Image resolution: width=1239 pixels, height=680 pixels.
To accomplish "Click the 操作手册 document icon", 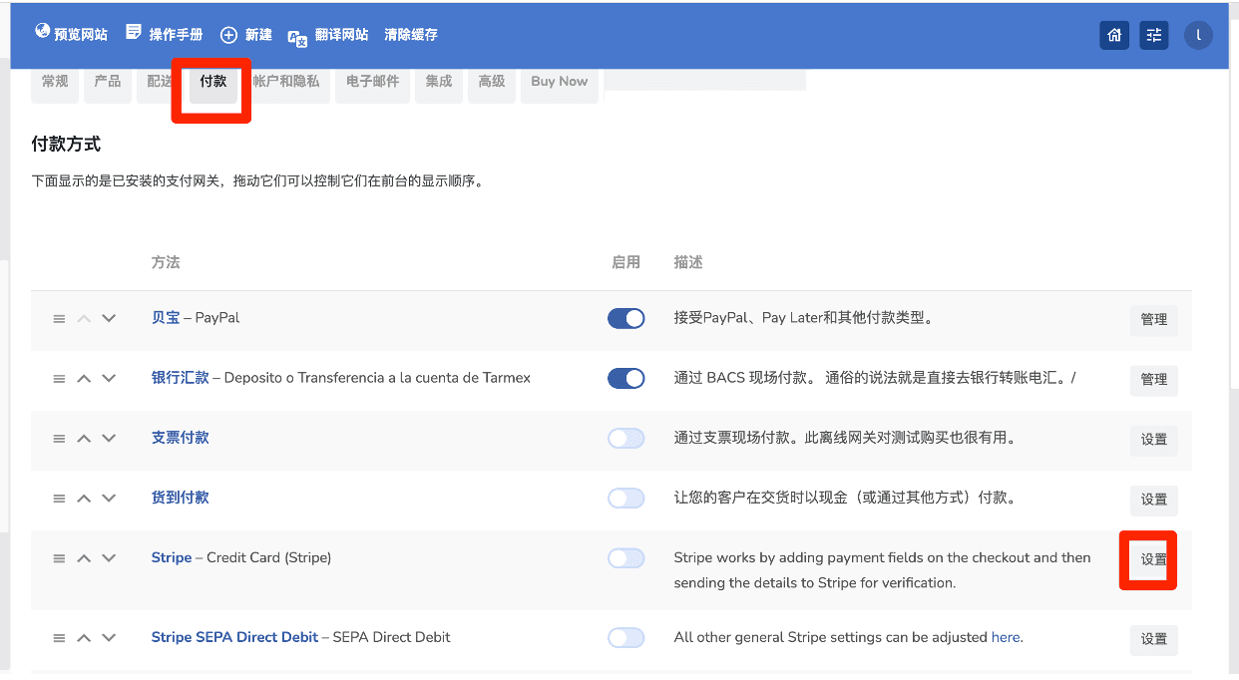I will pos(134,33).
